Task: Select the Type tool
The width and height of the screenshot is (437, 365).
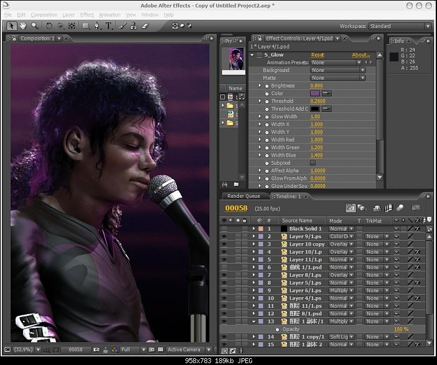Action: click(109, 26)
